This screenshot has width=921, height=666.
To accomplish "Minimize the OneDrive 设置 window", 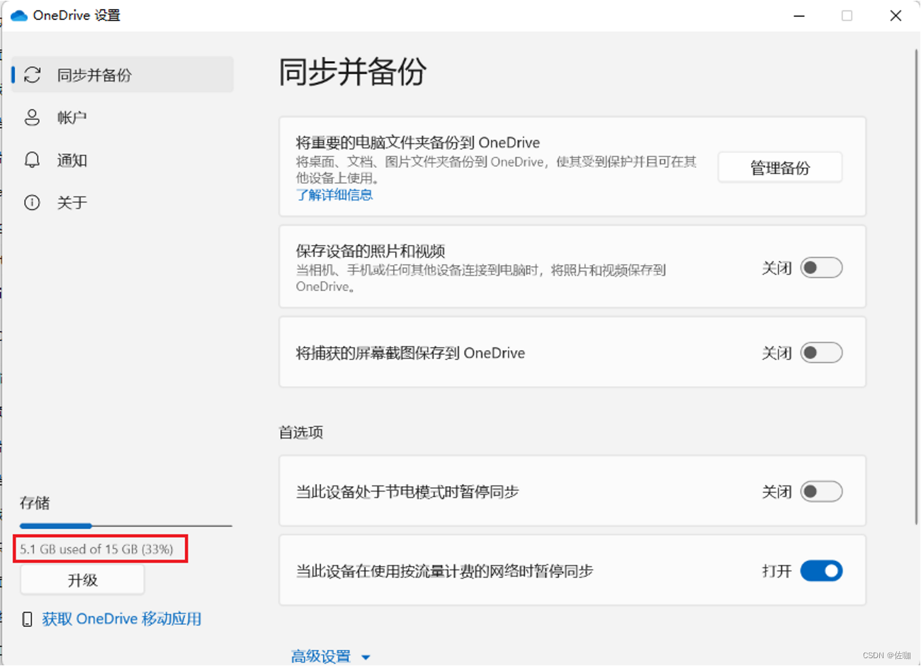I will pyautogui.click(x=799, y=16).
